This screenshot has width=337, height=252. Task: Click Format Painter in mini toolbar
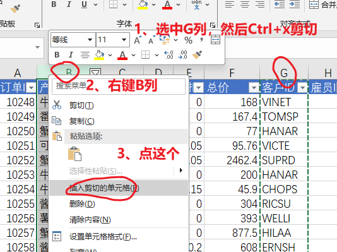(x=197, y=55)
